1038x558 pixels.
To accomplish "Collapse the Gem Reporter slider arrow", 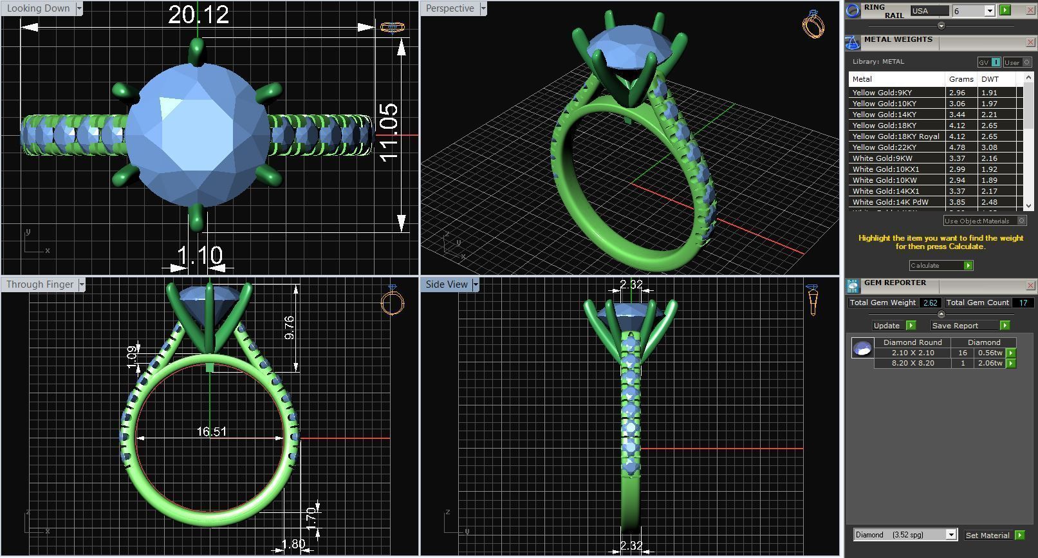I will point(941,314).
